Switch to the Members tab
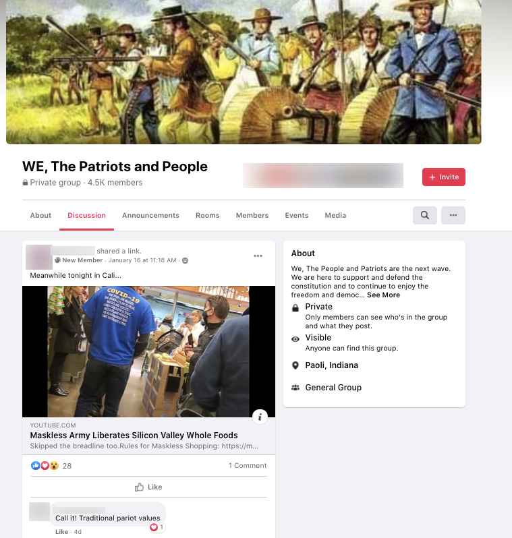Viewport: 512px width, 538px height. click(x=252, y=215)
